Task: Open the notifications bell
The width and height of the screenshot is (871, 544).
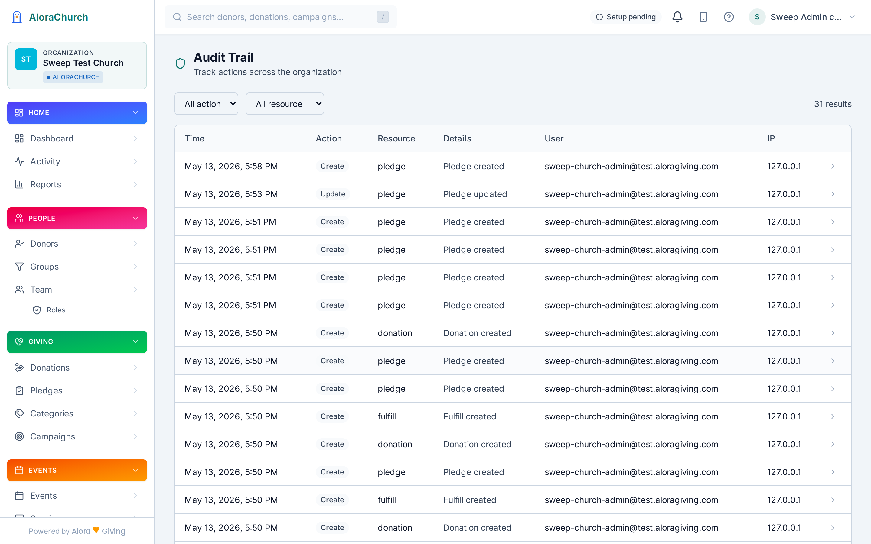Action: [x=677, y=17]
